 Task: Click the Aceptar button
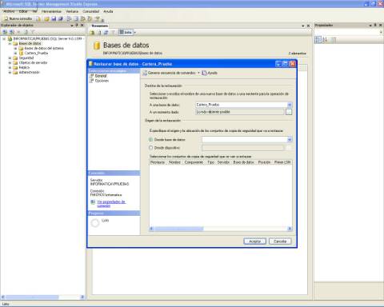click(254, 241)
